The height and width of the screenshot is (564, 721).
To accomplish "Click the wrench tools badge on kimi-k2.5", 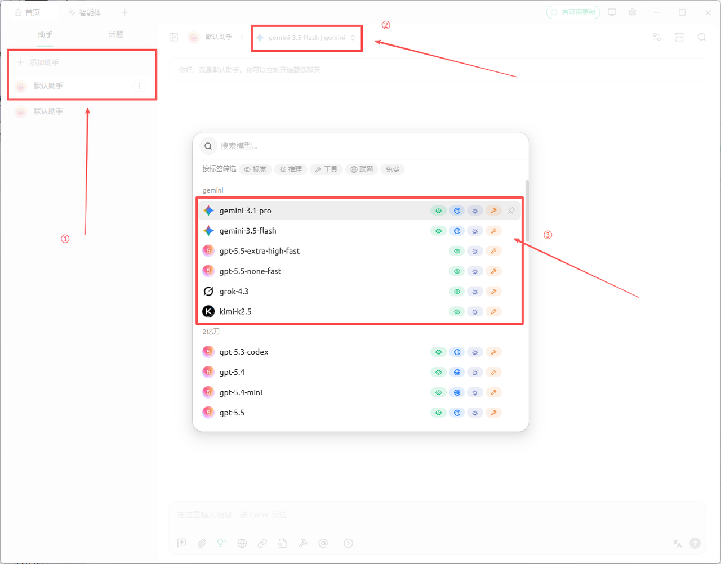I will [493, 312].
